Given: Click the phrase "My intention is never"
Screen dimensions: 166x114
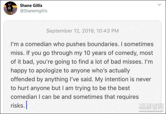Looking at the screenshot, I should [123, 80].
